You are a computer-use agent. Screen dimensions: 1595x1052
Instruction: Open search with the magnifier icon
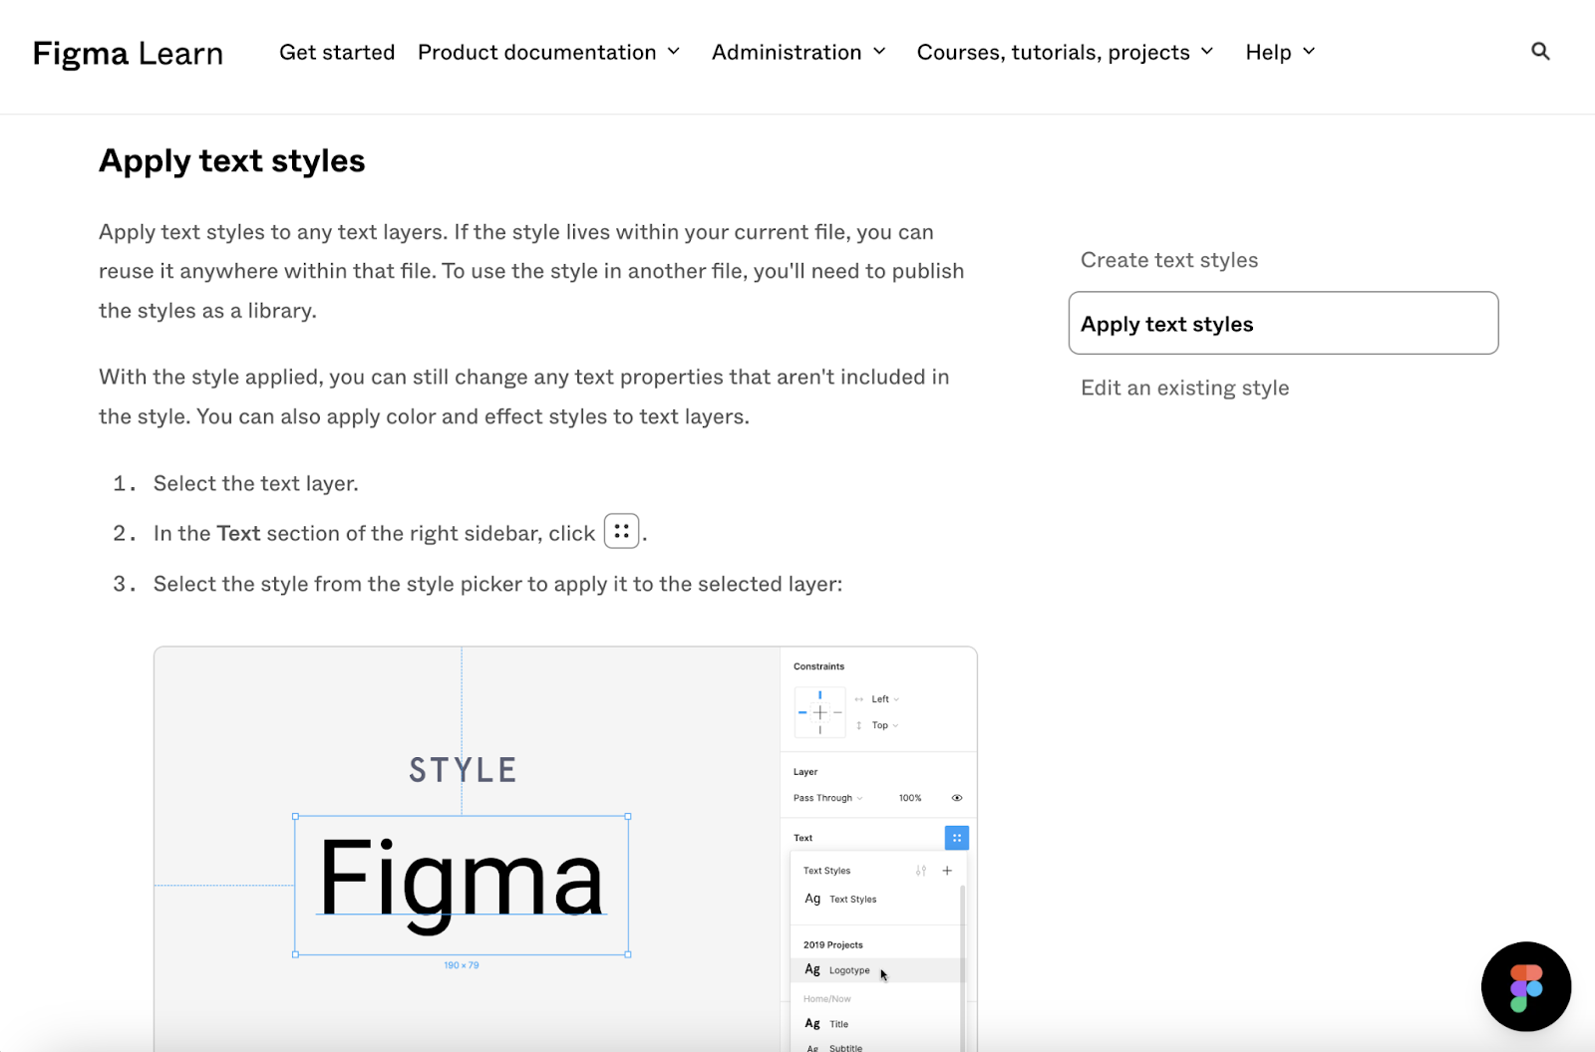click(1540, 51)
